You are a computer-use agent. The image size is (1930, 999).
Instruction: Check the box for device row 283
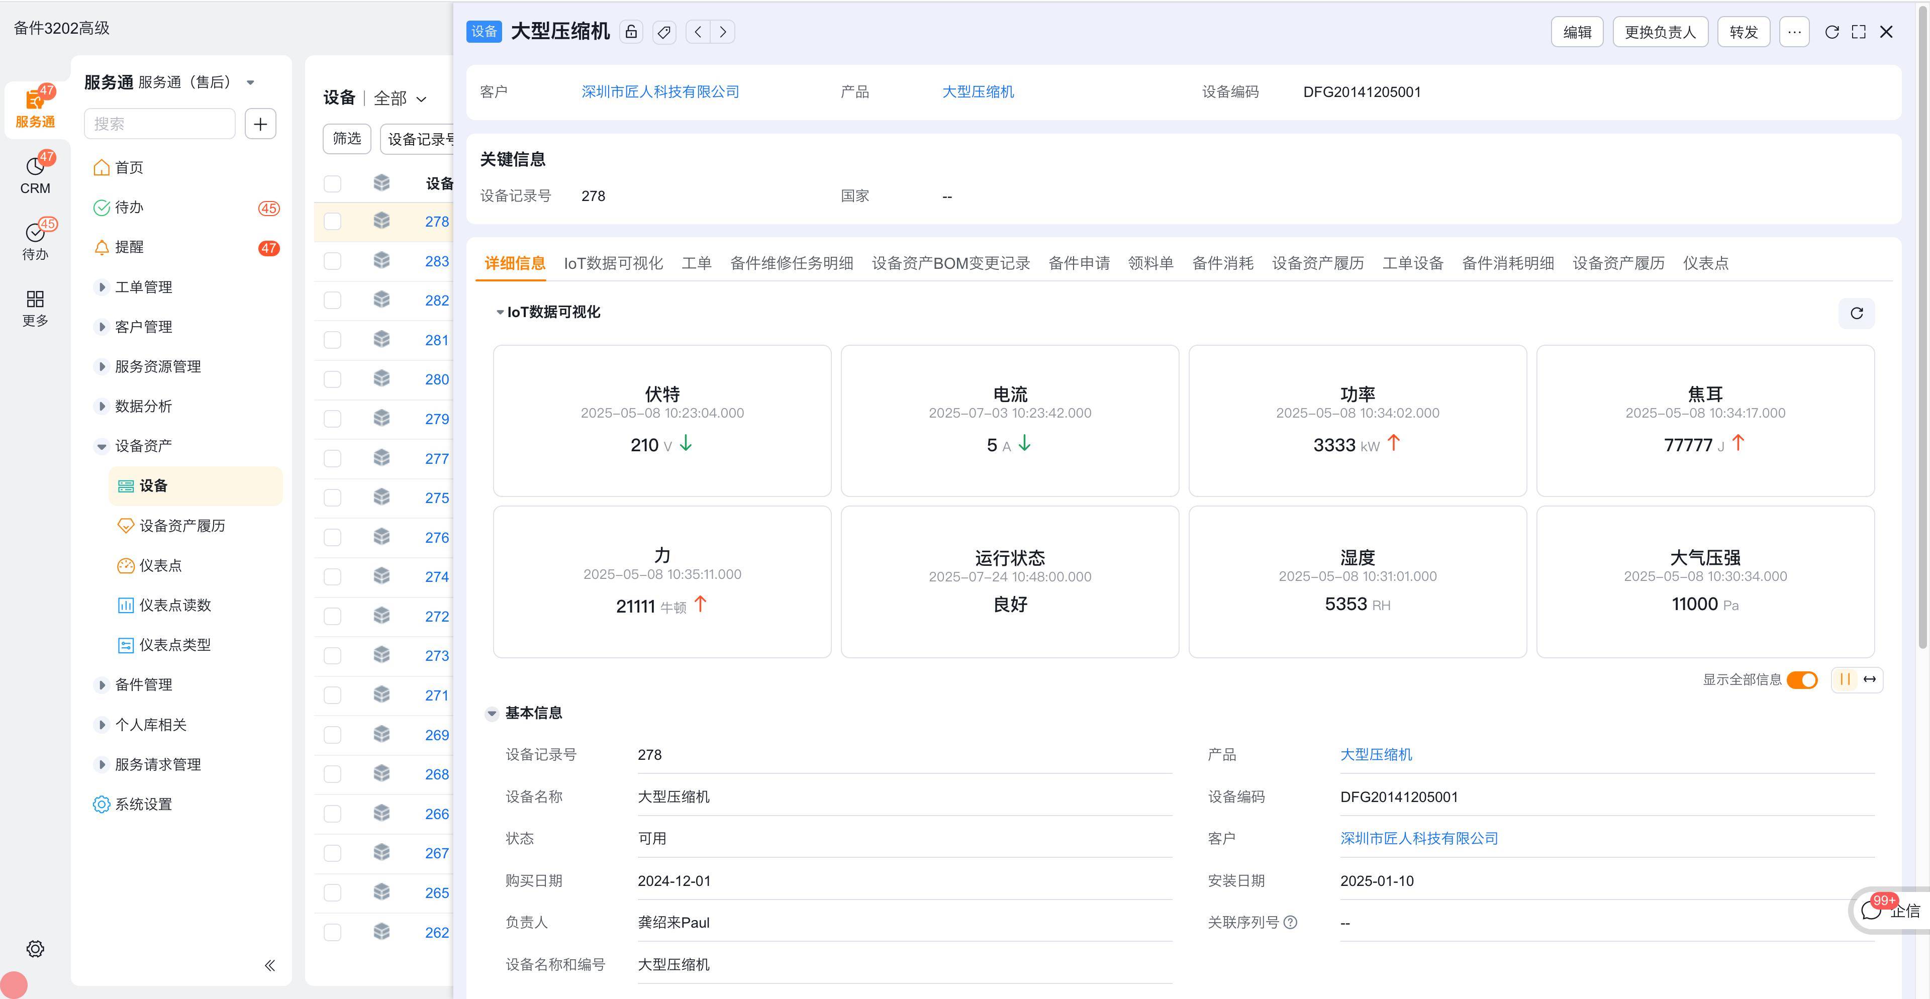click(333, 261)
